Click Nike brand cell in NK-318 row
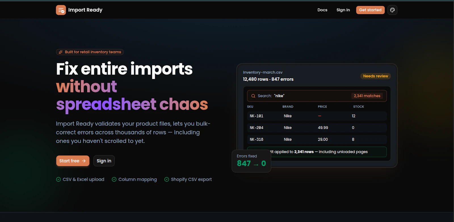454x222 pixels. [x=288, y=139]
